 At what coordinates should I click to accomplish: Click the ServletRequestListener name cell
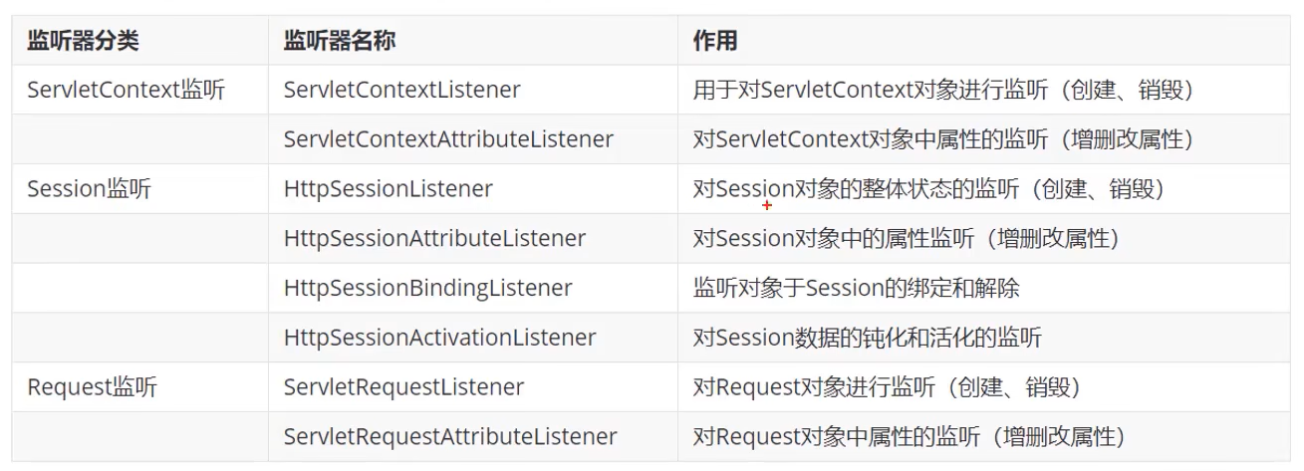[403, 387]
